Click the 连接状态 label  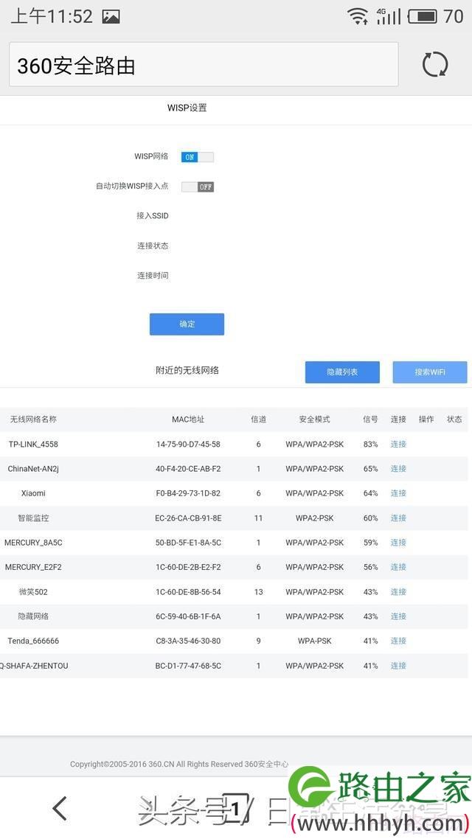[x=153, y=246]
